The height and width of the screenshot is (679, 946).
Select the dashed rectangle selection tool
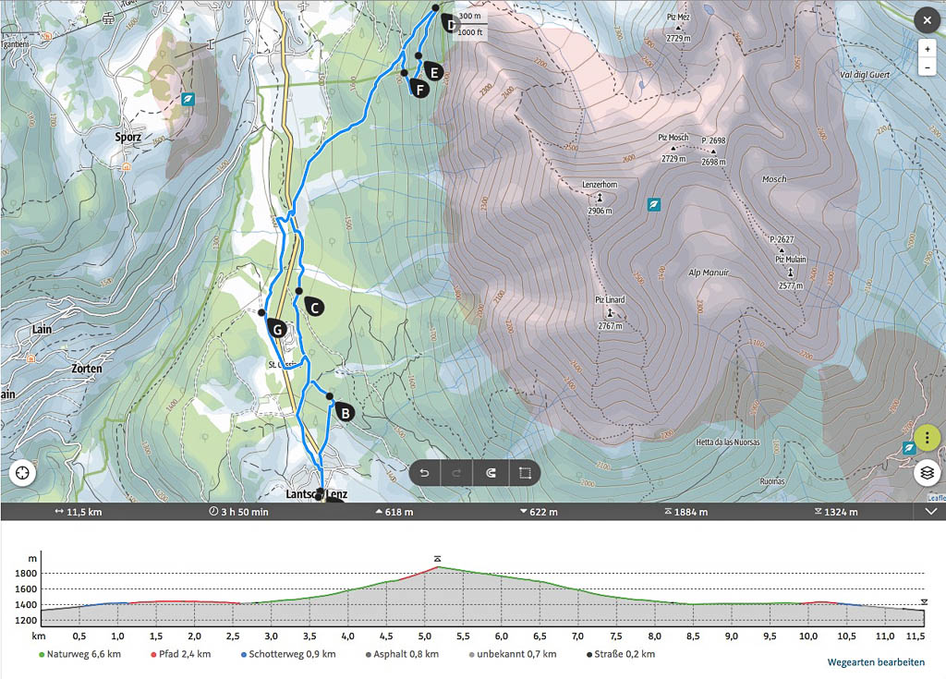pyautogui.click(x=525, y=474)
